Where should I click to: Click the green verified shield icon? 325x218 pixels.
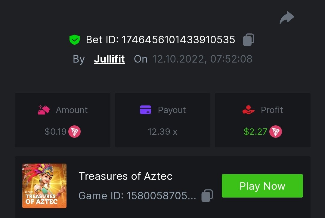point(75,40)
